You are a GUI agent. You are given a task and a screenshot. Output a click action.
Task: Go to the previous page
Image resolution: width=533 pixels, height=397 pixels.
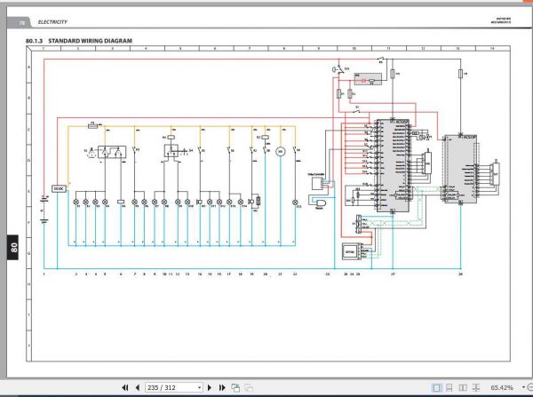pos(138,387)
